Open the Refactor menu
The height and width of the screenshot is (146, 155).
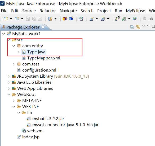(48, 11)
